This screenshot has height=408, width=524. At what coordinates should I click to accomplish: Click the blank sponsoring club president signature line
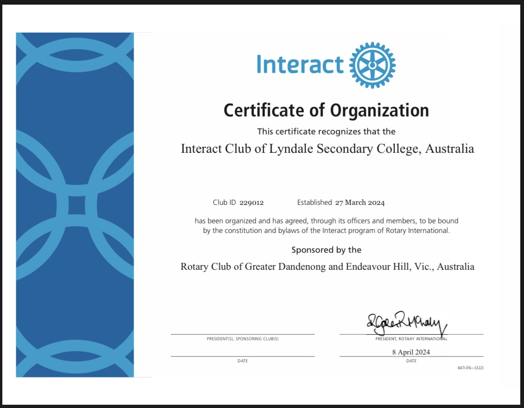242,334
